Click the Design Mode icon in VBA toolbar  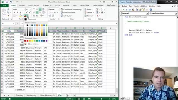point(133,10)
